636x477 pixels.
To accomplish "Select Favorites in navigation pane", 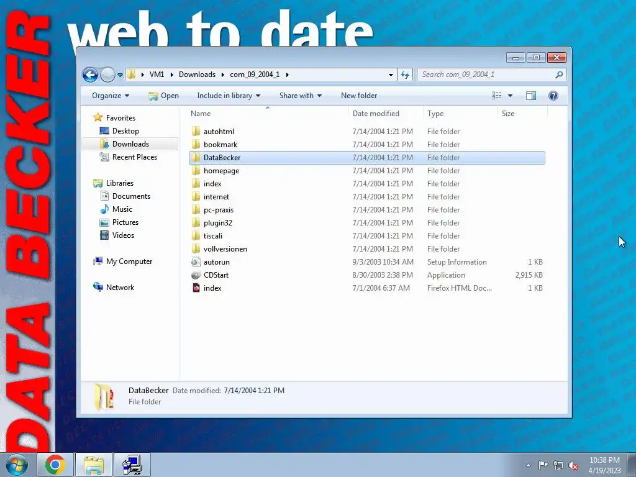I will coord(120,118).
